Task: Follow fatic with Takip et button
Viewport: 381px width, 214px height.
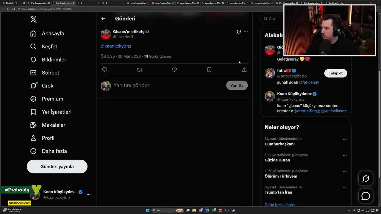Action: [335, 73]
